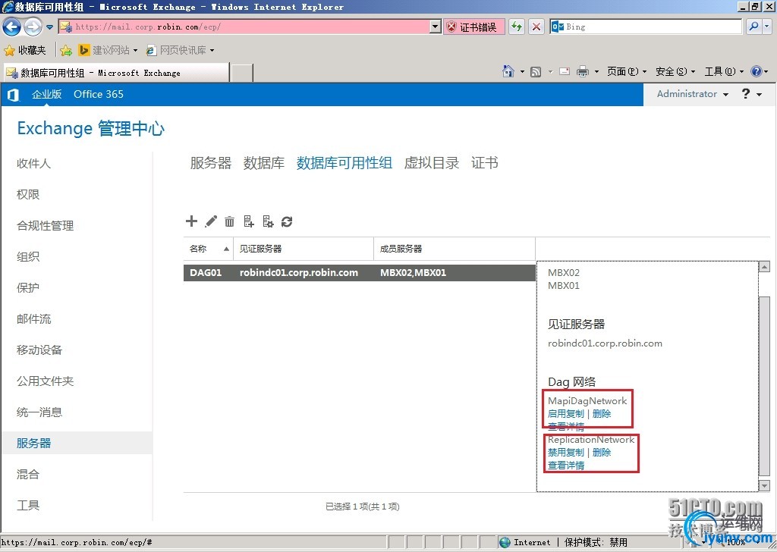This screenshot has width=777, height=552.
Task: Select the 数据库可用性组 tab
Action: pos(344,163)
